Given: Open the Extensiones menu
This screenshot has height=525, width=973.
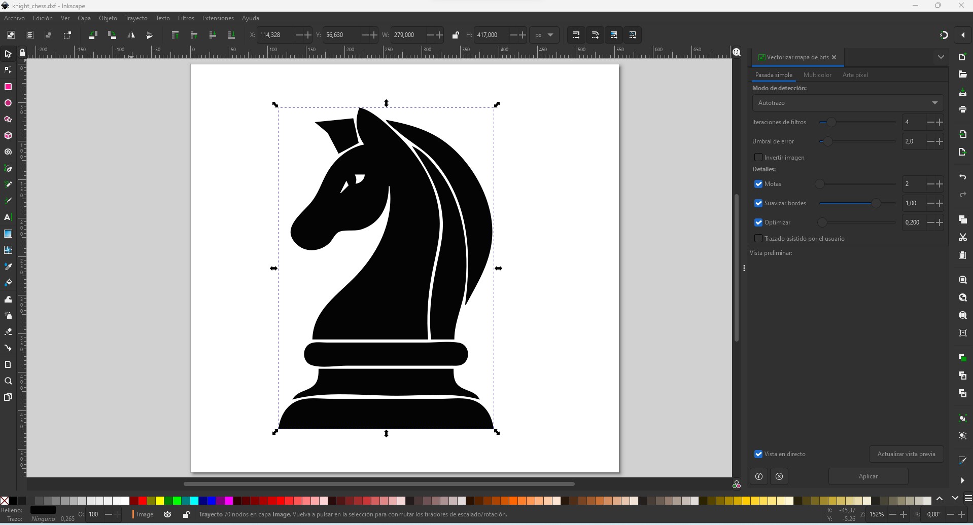Looking at the screenshot, I should pos(218,18).
